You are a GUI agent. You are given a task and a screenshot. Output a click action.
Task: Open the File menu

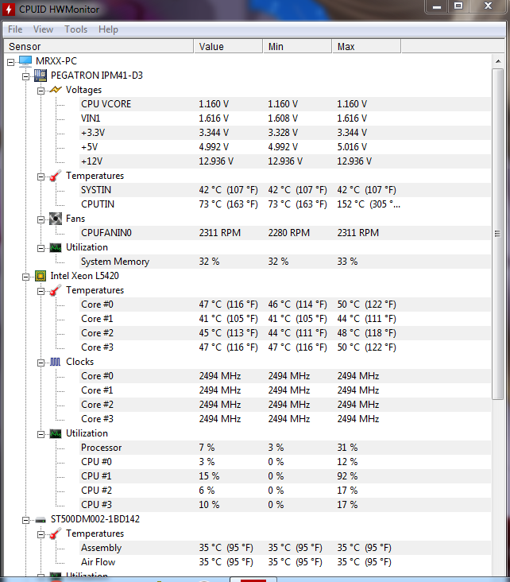[15, 29]
